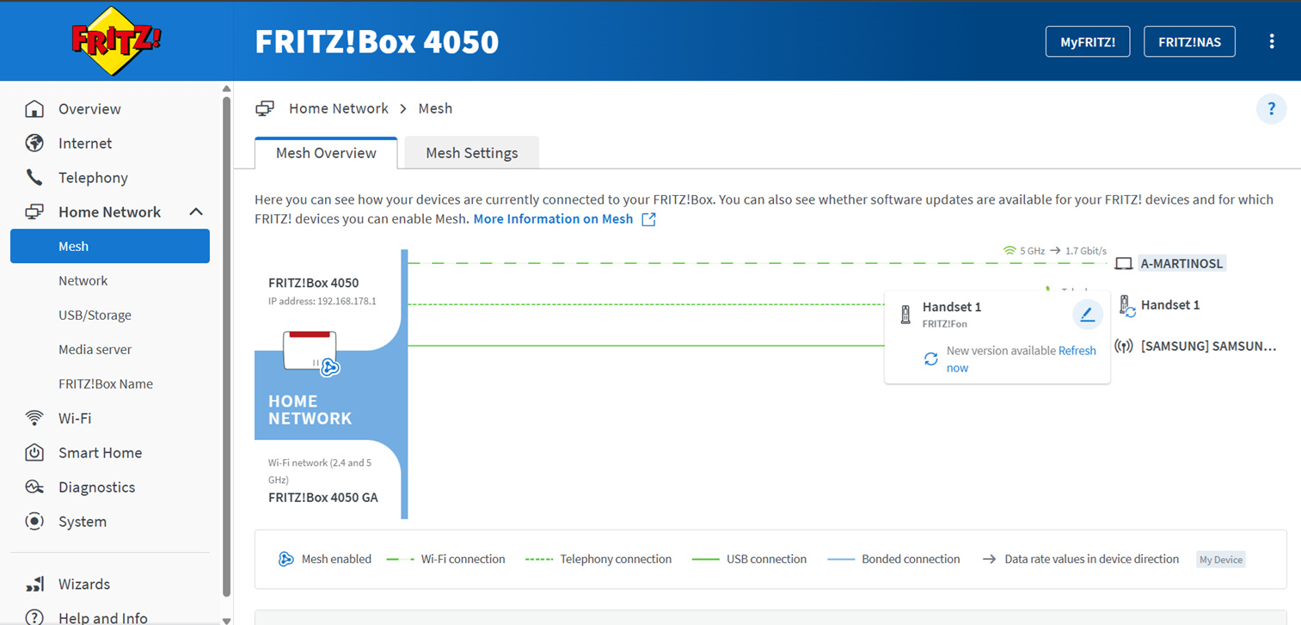This screenshot has height=625, width=1301.
Task: Click Home Network in the breadcrumb
Action: [x=339, y=108]
